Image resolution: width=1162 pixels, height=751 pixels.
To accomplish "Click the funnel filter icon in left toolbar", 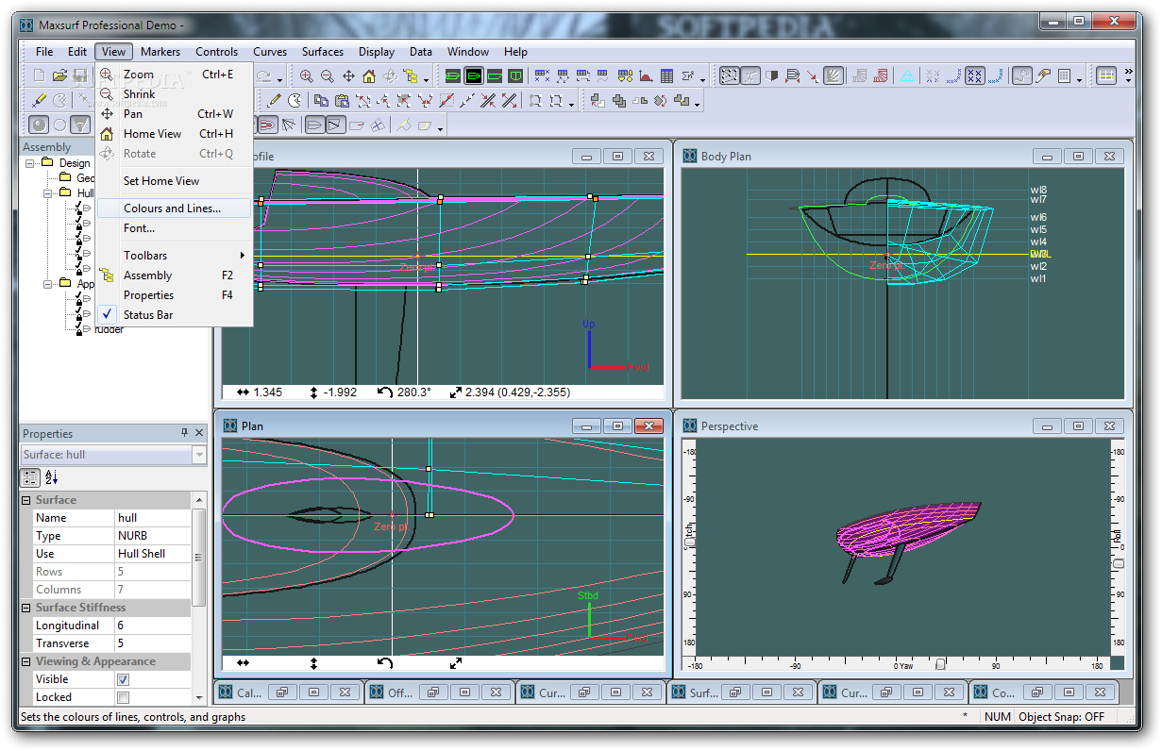I will click(81, 125).
